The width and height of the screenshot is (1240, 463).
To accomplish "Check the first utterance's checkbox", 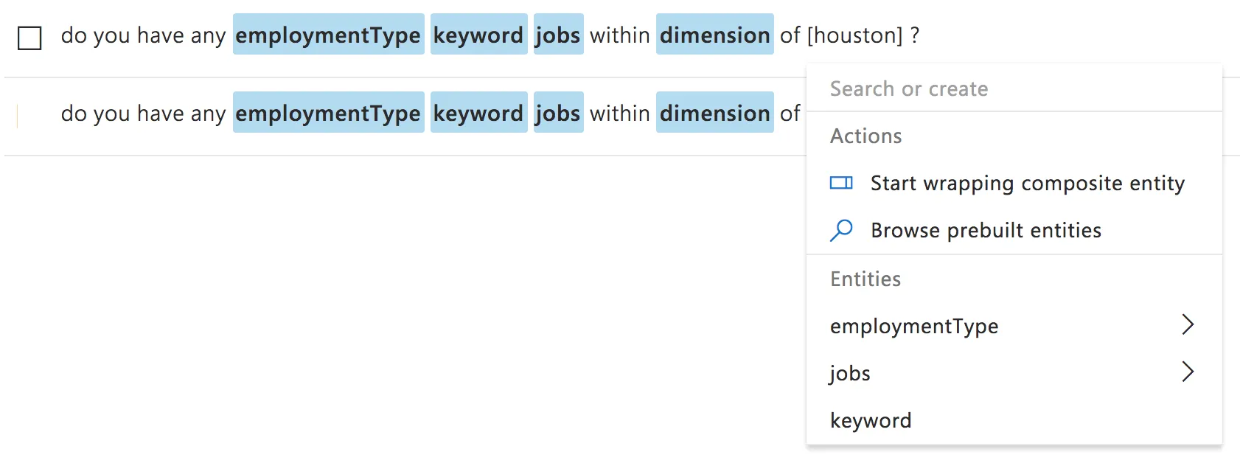I will (x=29, y=37).
